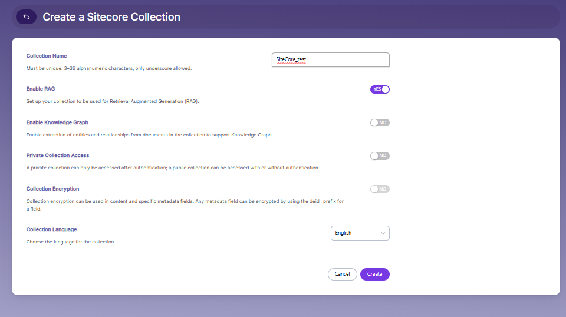Viewport: 566px width, 317px height.
Task: Create the Sitecore collection
Action: (375, 274)
